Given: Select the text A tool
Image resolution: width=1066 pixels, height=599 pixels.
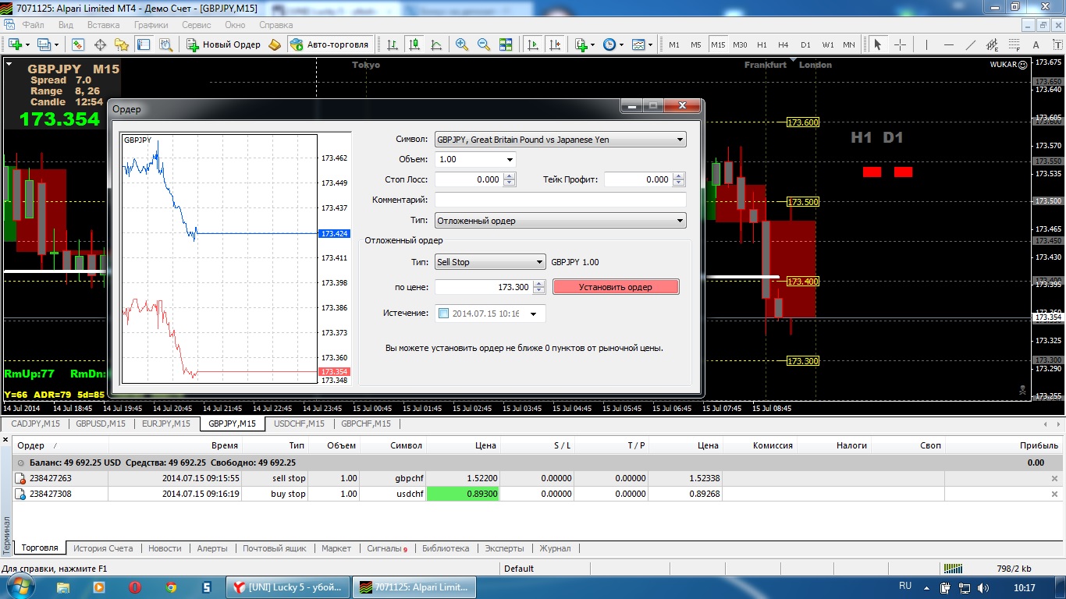Looking at the screenshot, I should tap(1036, 44).
